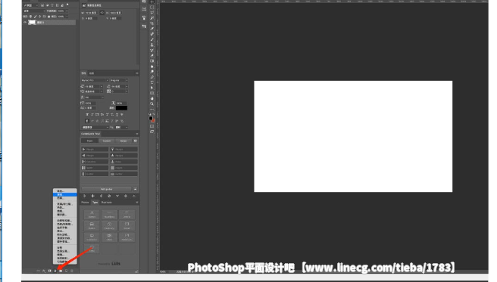Image resolution: width=497 pixels, height=282 pixels.
Task: Select the Rectangular Marquee tool
Action: pos(152,8)
